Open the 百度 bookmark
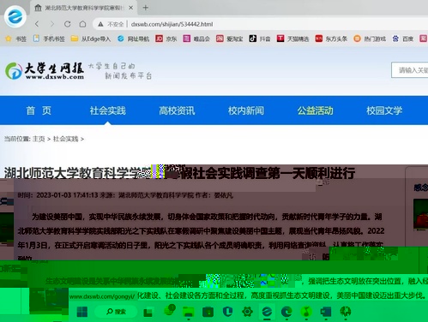428x322 pixels. (403, 39)
